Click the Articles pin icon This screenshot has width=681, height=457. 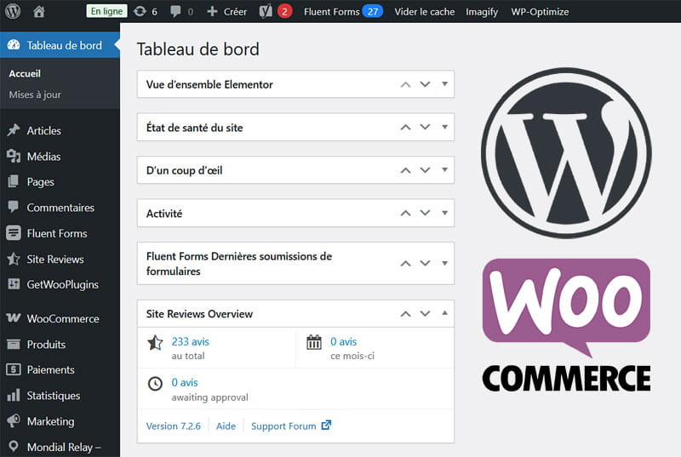tap(14, 129)
